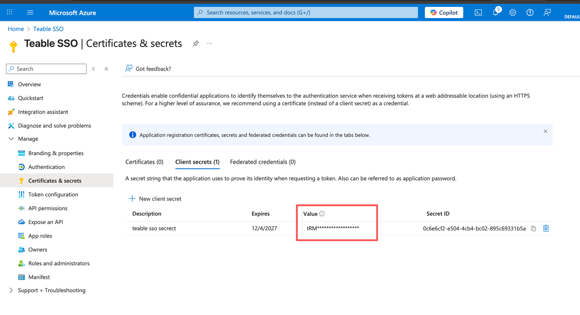This screenshot has height=315, width=580.
Task: Switch to the Certificates (0) tab
Action: click(x=144, y=162)
